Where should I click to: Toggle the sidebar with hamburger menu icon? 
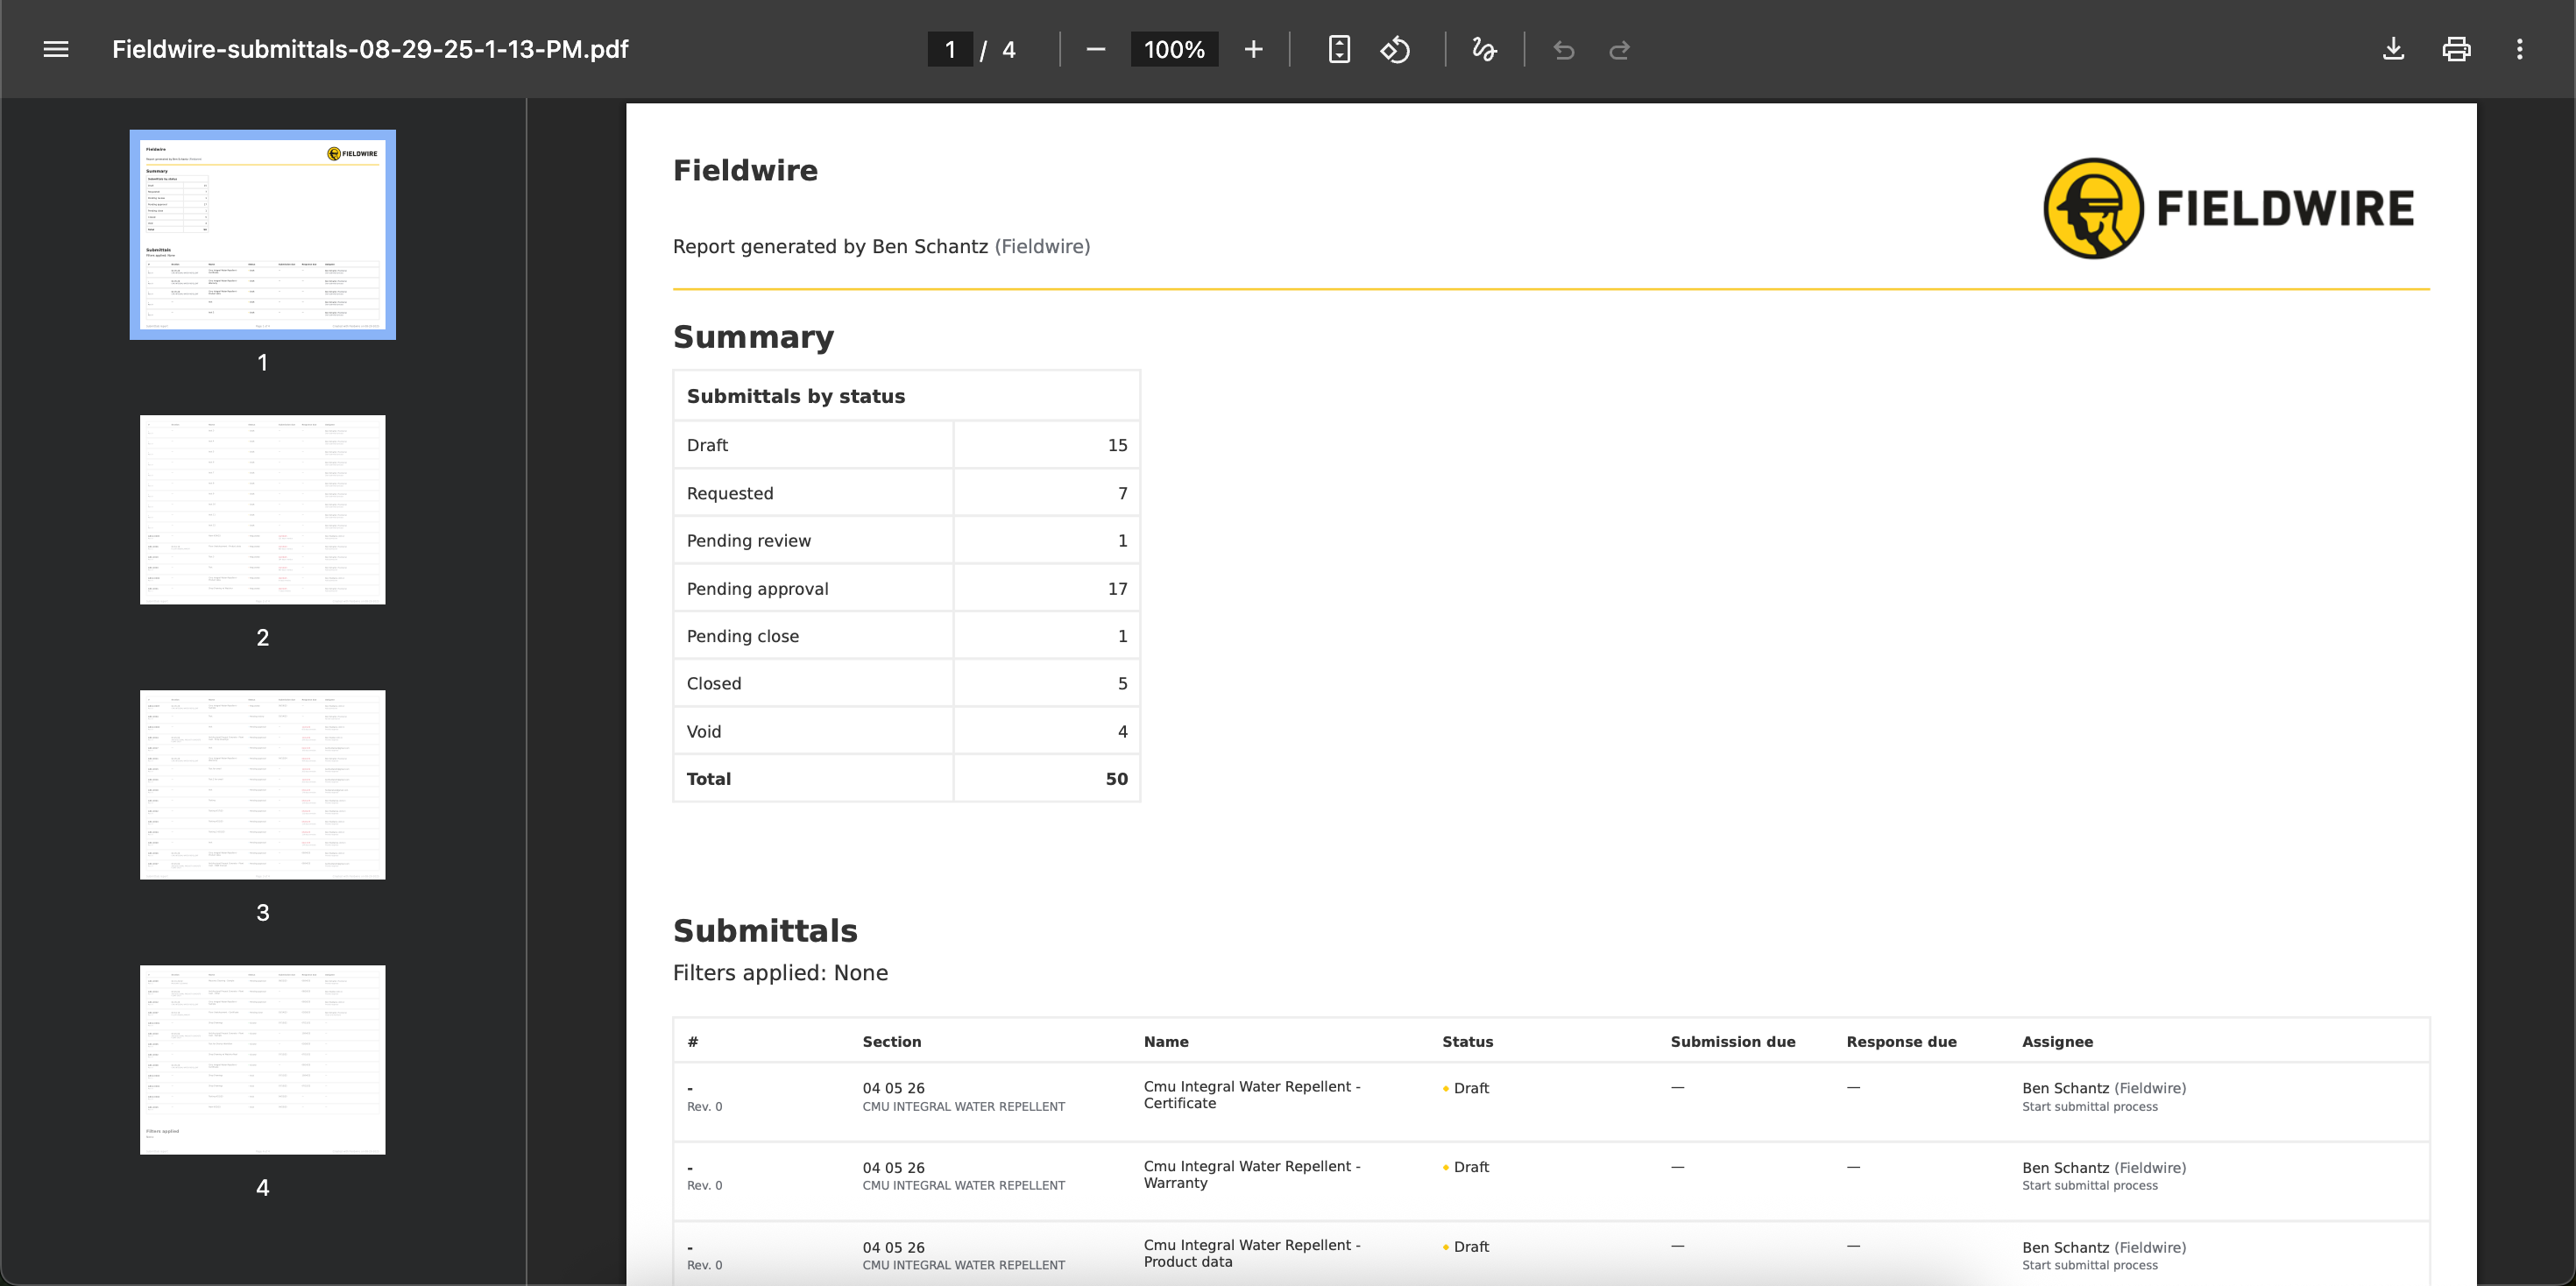click(x=56, y=49)
